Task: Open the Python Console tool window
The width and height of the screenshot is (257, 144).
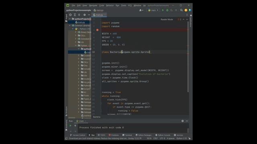Action: (163, 135)
